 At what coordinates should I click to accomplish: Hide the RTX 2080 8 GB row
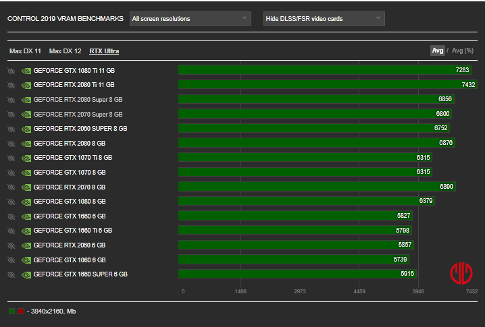pos(11,144)
